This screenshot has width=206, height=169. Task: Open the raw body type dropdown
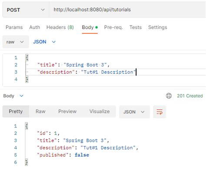[x=16, y=42]
